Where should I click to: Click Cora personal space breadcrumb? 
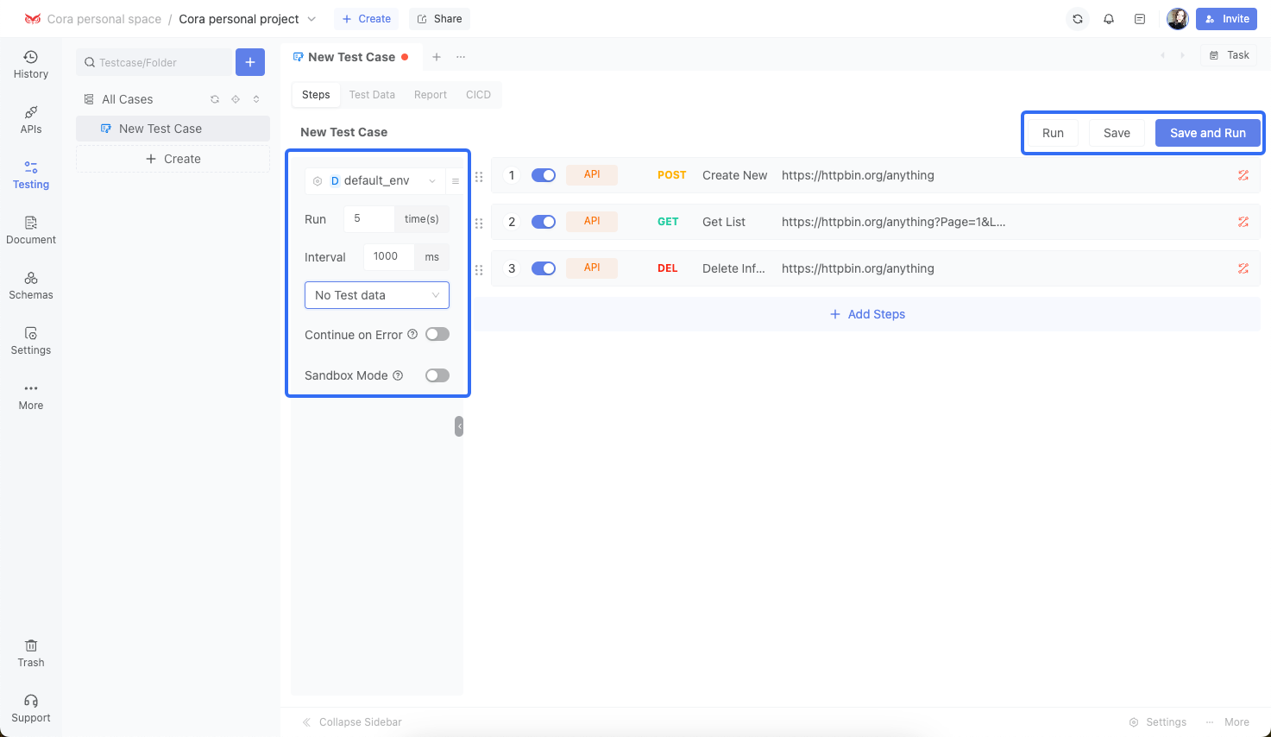click(104, 19)
